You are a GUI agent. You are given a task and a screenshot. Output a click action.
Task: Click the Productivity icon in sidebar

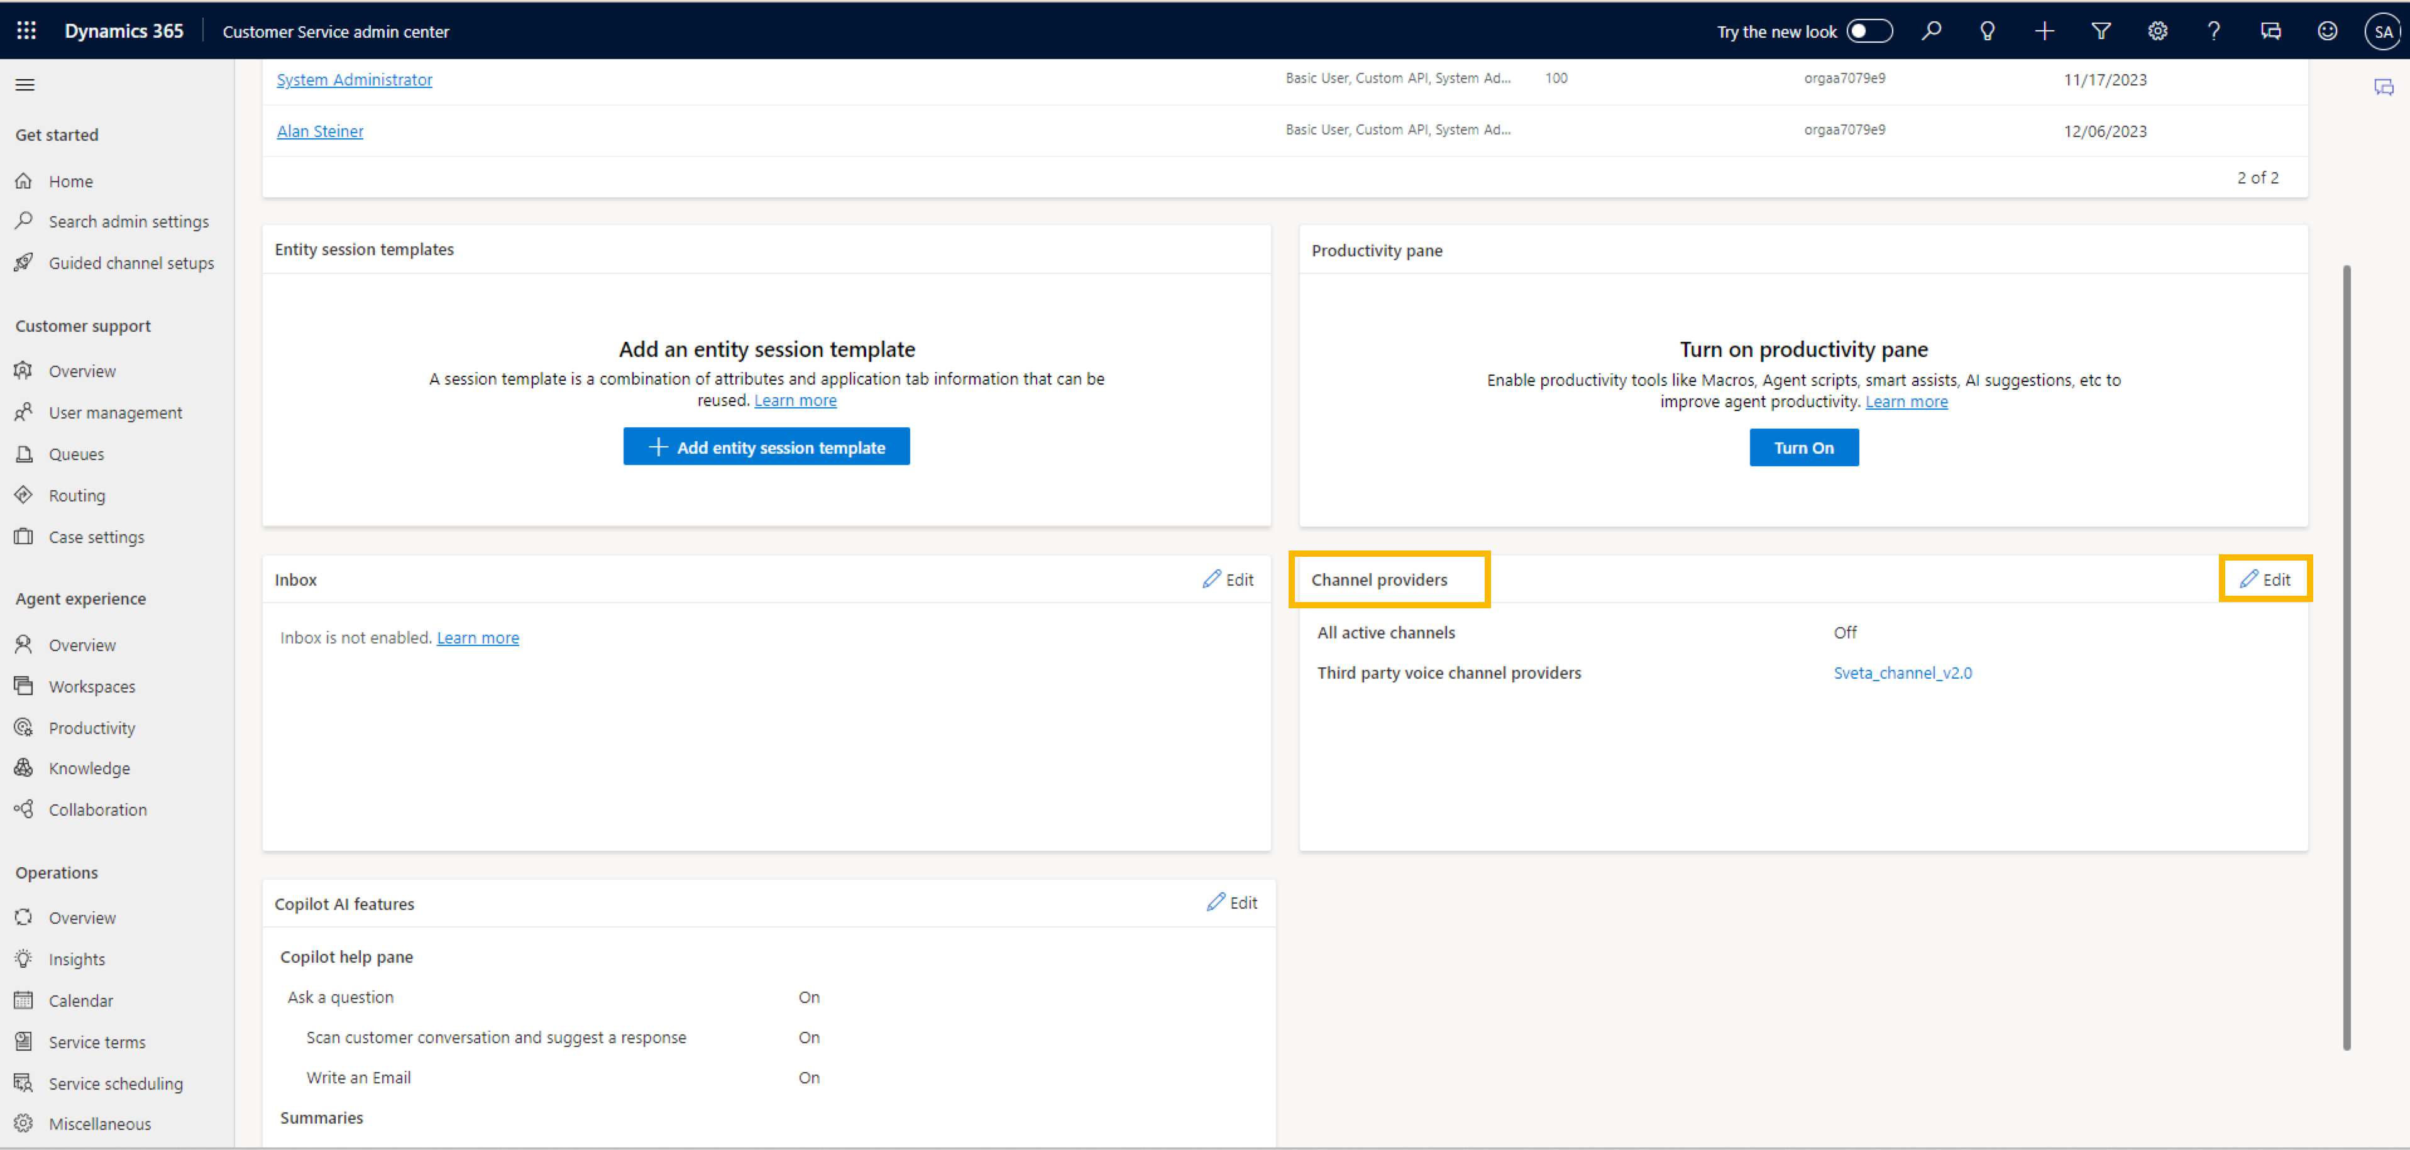click(25, 726)
